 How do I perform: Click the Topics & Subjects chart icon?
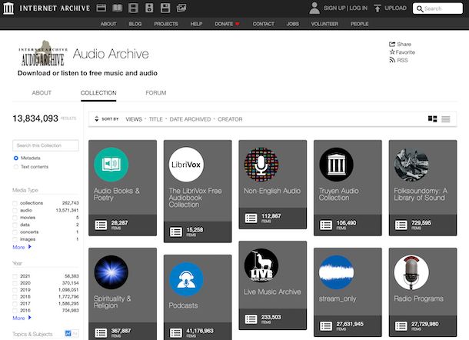[68, 333]
